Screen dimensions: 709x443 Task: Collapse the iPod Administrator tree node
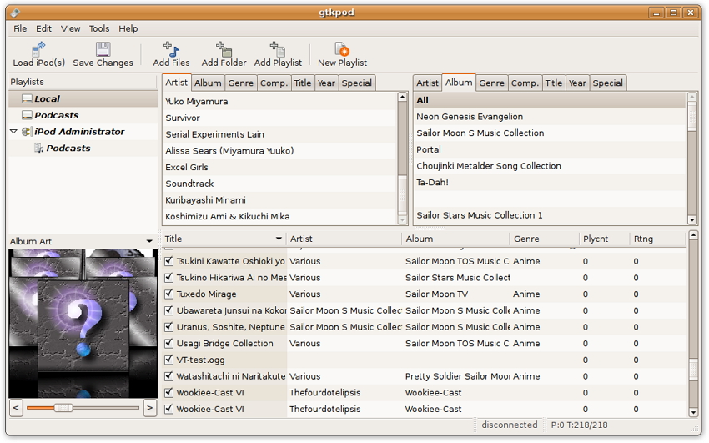tap(13, 132)
